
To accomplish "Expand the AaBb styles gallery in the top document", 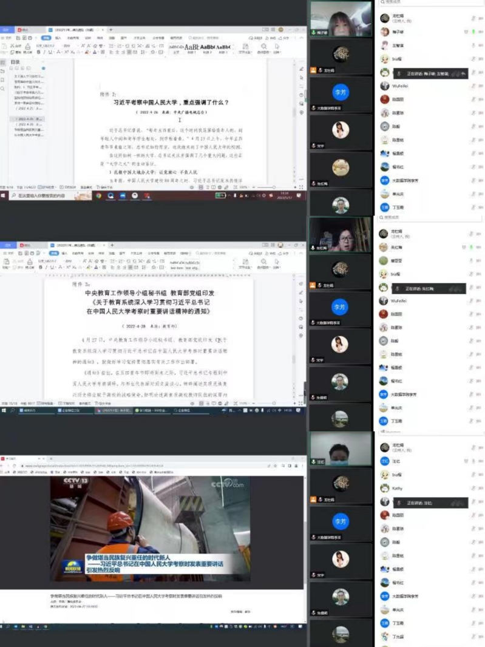I will 232,49.
